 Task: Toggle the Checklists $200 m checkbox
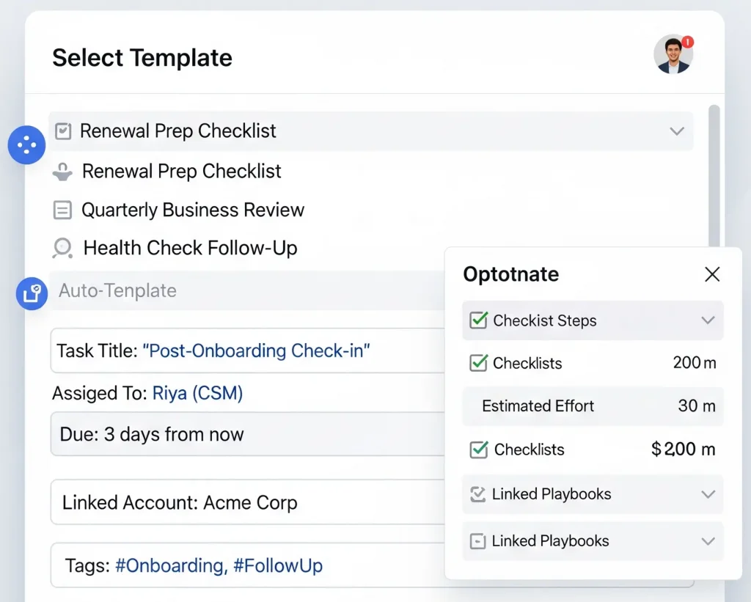point(479,449)
